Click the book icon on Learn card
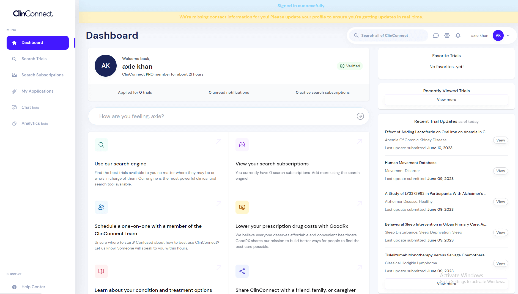 pos(101,271)
